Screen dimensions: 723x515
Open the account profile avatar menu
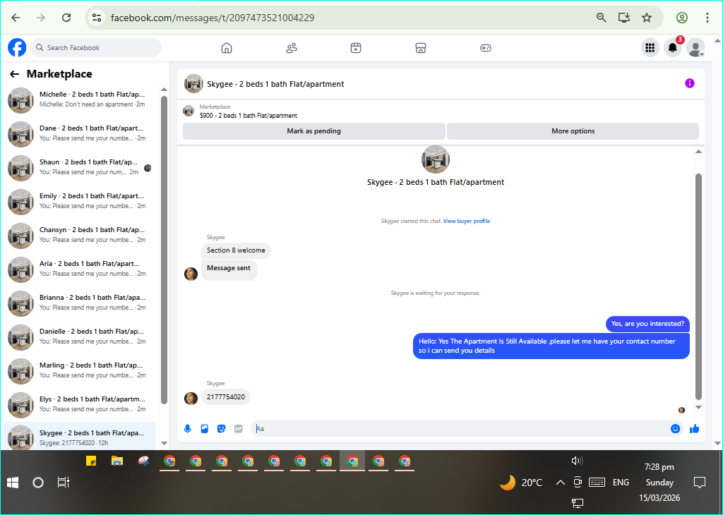(x=695, y=47)
